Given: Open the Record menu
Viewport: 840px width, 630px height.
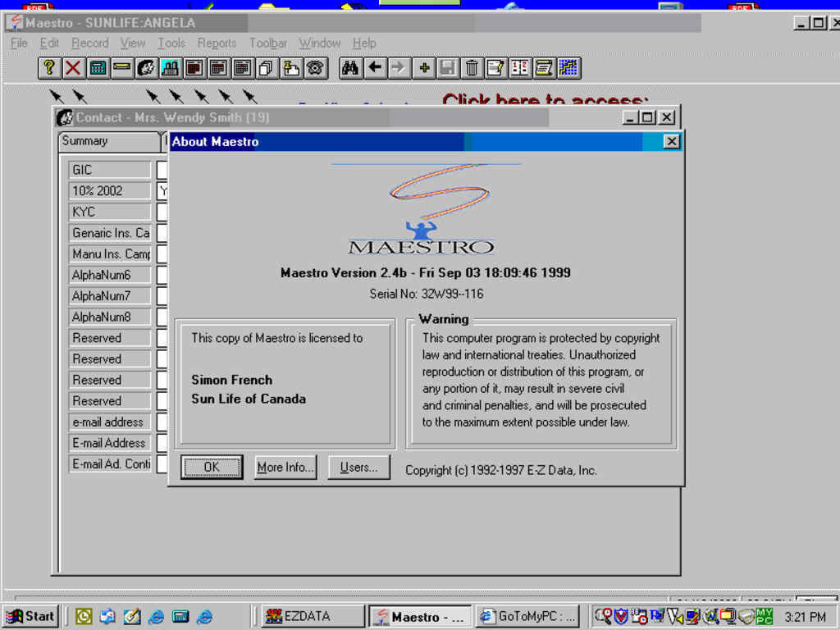Looking at the screenshot, I should (x=89, y=43).
